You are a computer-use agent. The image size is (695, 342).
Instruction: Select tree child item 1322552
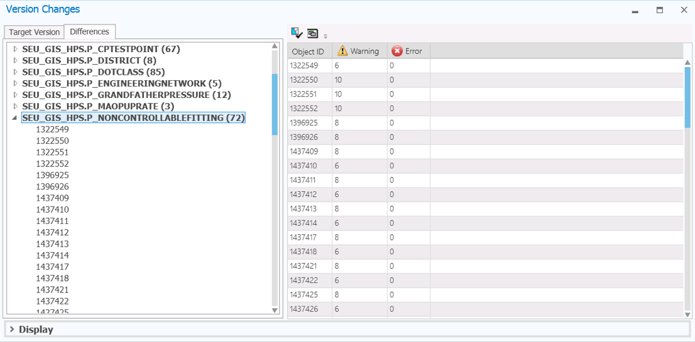52,164
